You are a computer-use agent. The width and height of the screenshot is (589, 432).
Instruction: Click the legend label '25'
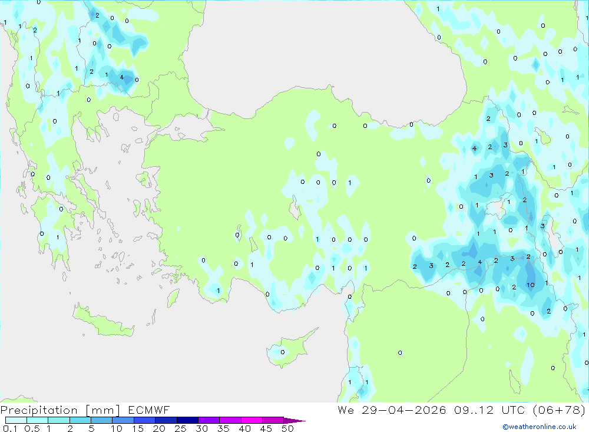180,428
